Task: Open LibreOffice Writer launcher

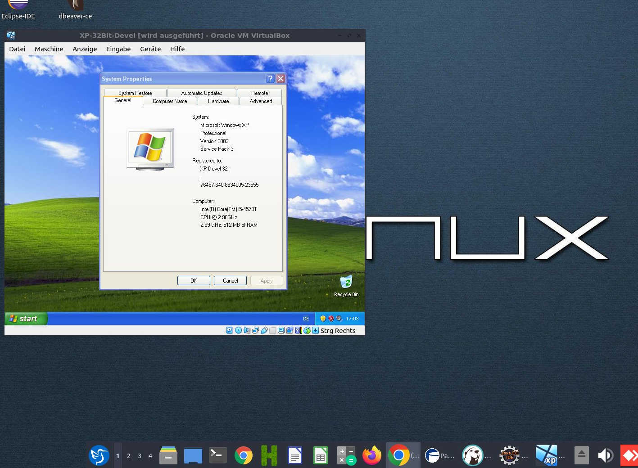Action: (x=295, y=455)
